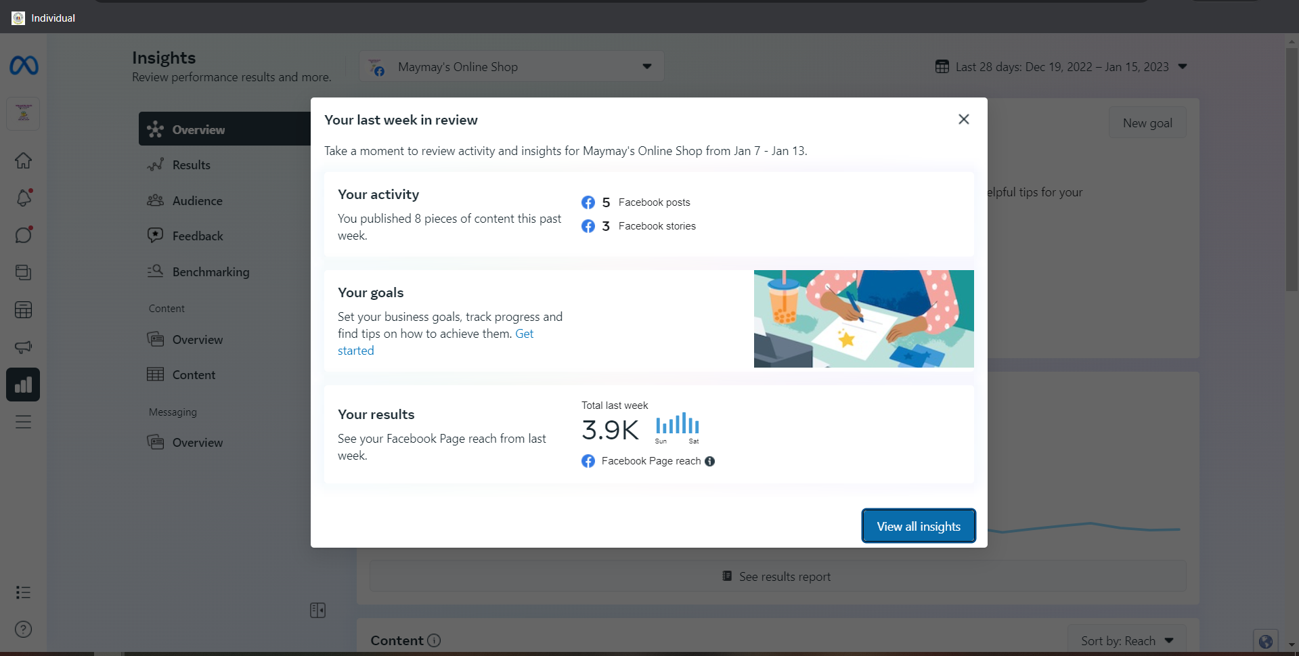Viewport: 1299px width, 656px height.
Task: Click the info icon next to Content heading
Action: pyautogui.click(x=435, y=640)
